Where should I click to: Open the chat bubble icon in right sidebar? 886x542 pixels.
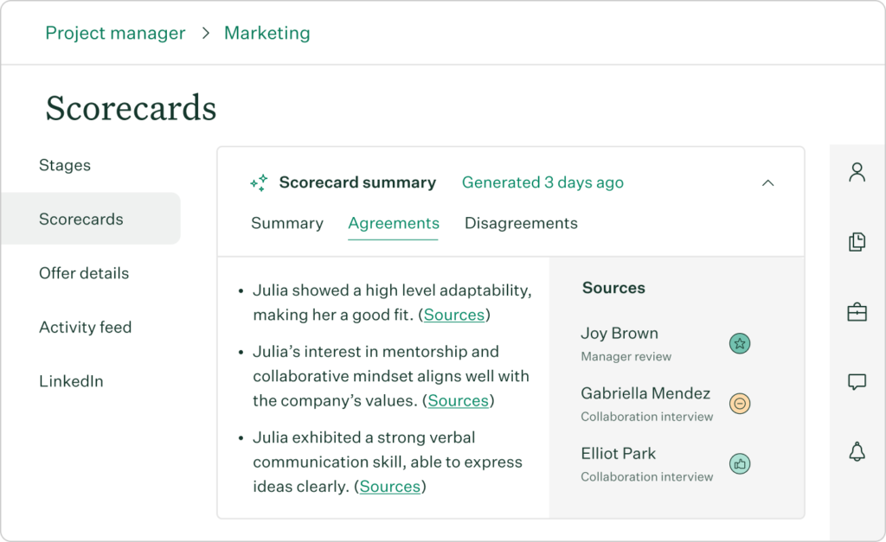857,382
